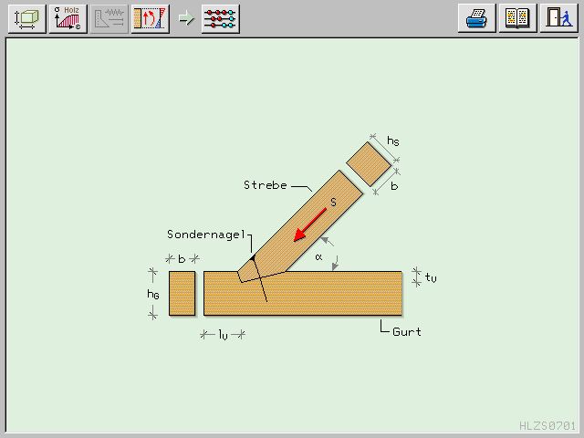Click the abacus calculate icon
Screen dimensions: 584x438
tap(221, 18)
